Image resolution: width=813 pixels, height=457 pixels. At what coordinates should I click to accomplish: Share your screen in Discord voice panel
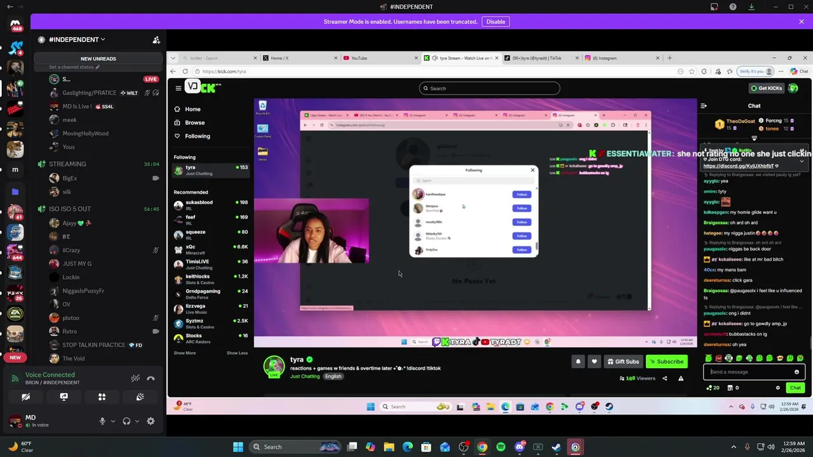pos(64,397)
